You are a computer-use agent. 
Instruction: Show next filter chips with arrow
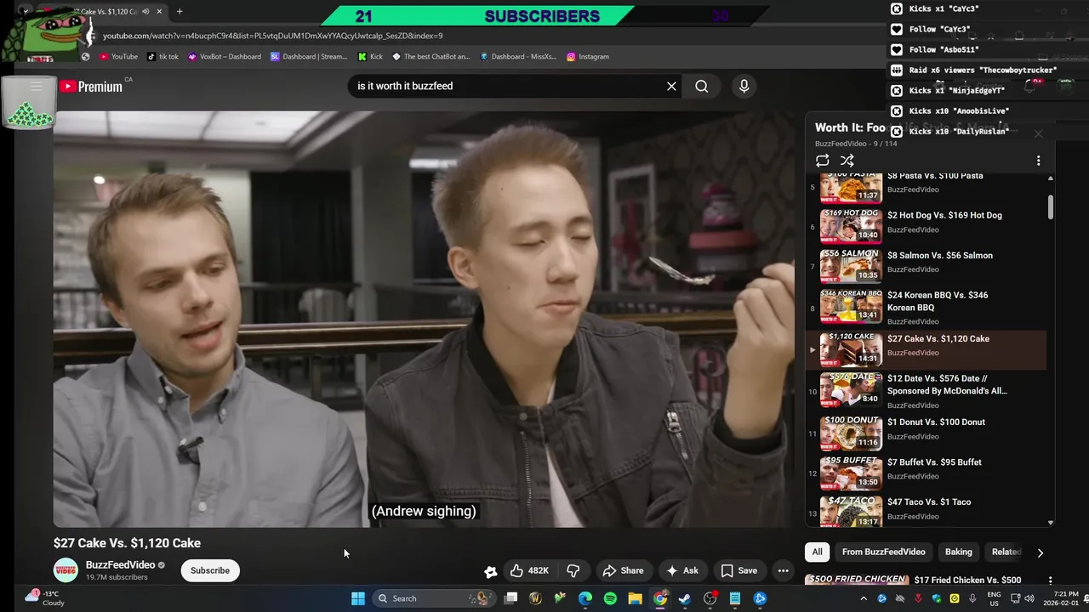pyautogui.click(x=1040, y=552)
